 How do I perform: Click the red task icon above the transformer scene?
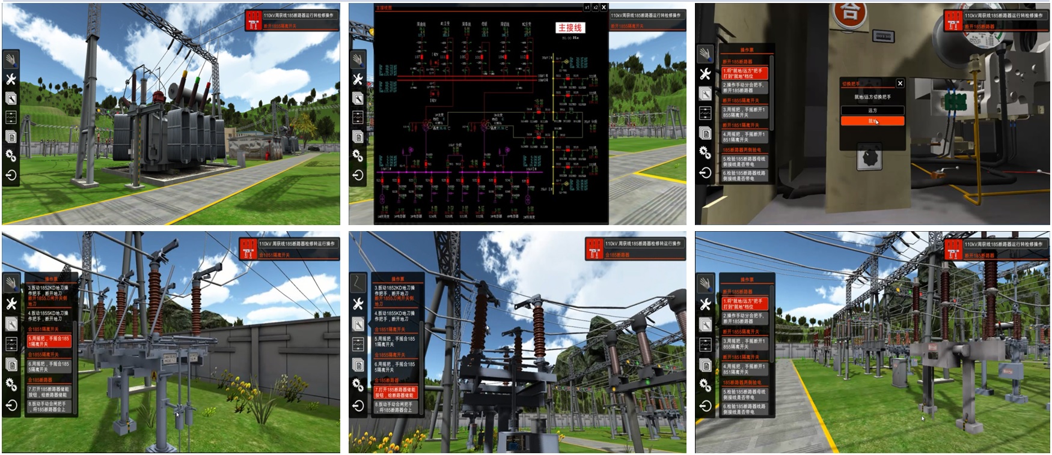click(253, 20)
